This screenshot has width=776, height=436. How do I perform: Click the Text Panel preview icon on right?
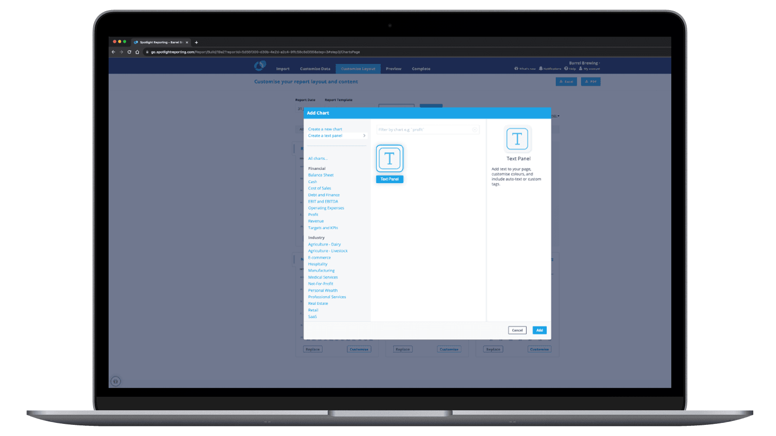pos(517,140)
